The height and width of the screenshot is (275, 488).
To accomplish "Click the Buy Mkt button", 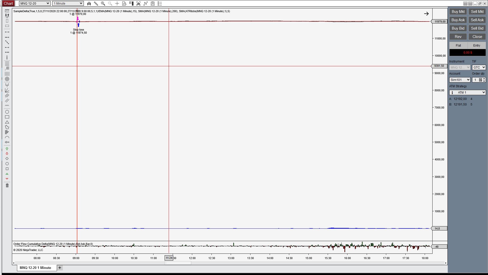I will coord(458,12).
